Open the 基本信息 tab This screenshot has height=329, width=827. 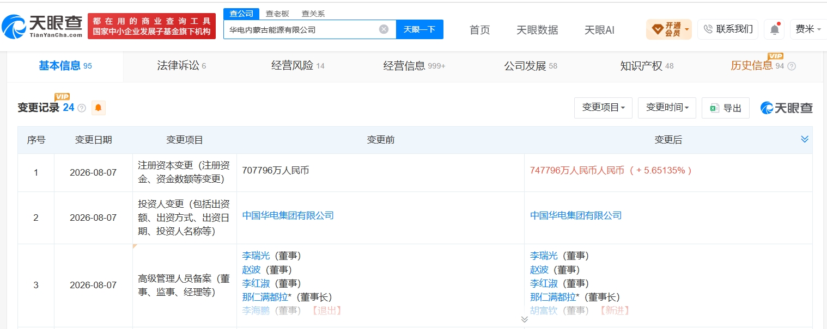pos(65,66)
